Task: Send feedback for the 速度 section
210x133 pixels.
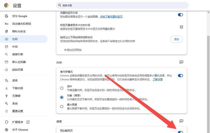Action: click(x=181, y=121)
